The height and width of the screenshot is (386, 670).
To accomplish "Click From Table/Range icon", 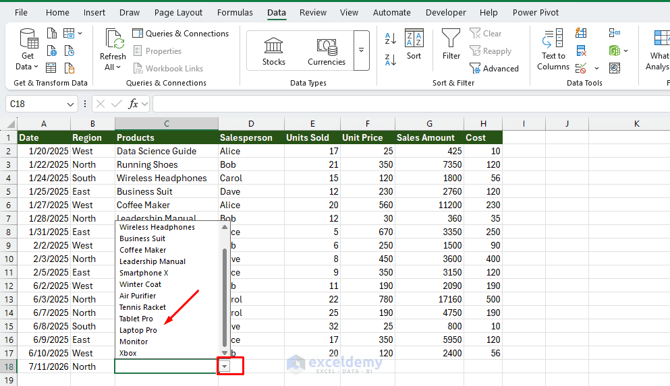I will (x=51, y=68).
